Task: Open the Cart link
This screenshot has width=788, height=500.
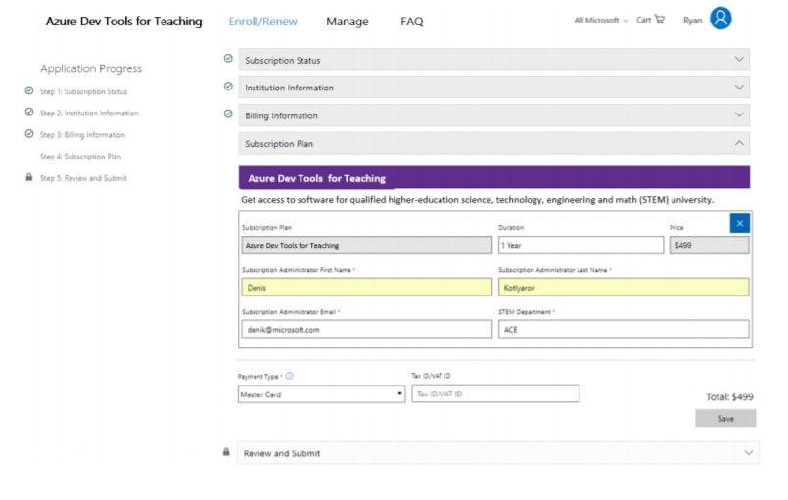Action: pyautogui.click(x=643, y=20)
